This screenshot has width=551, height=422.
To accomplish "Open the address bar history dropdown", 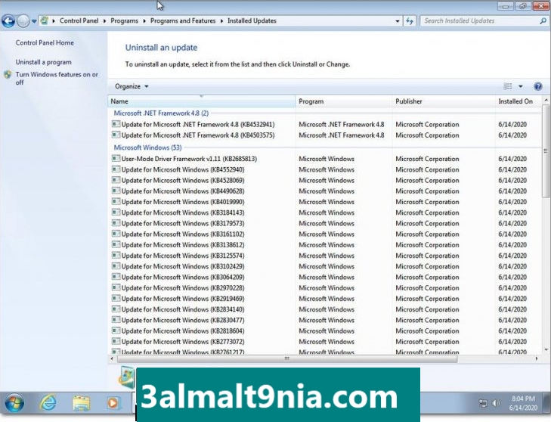I will (398, 21).
